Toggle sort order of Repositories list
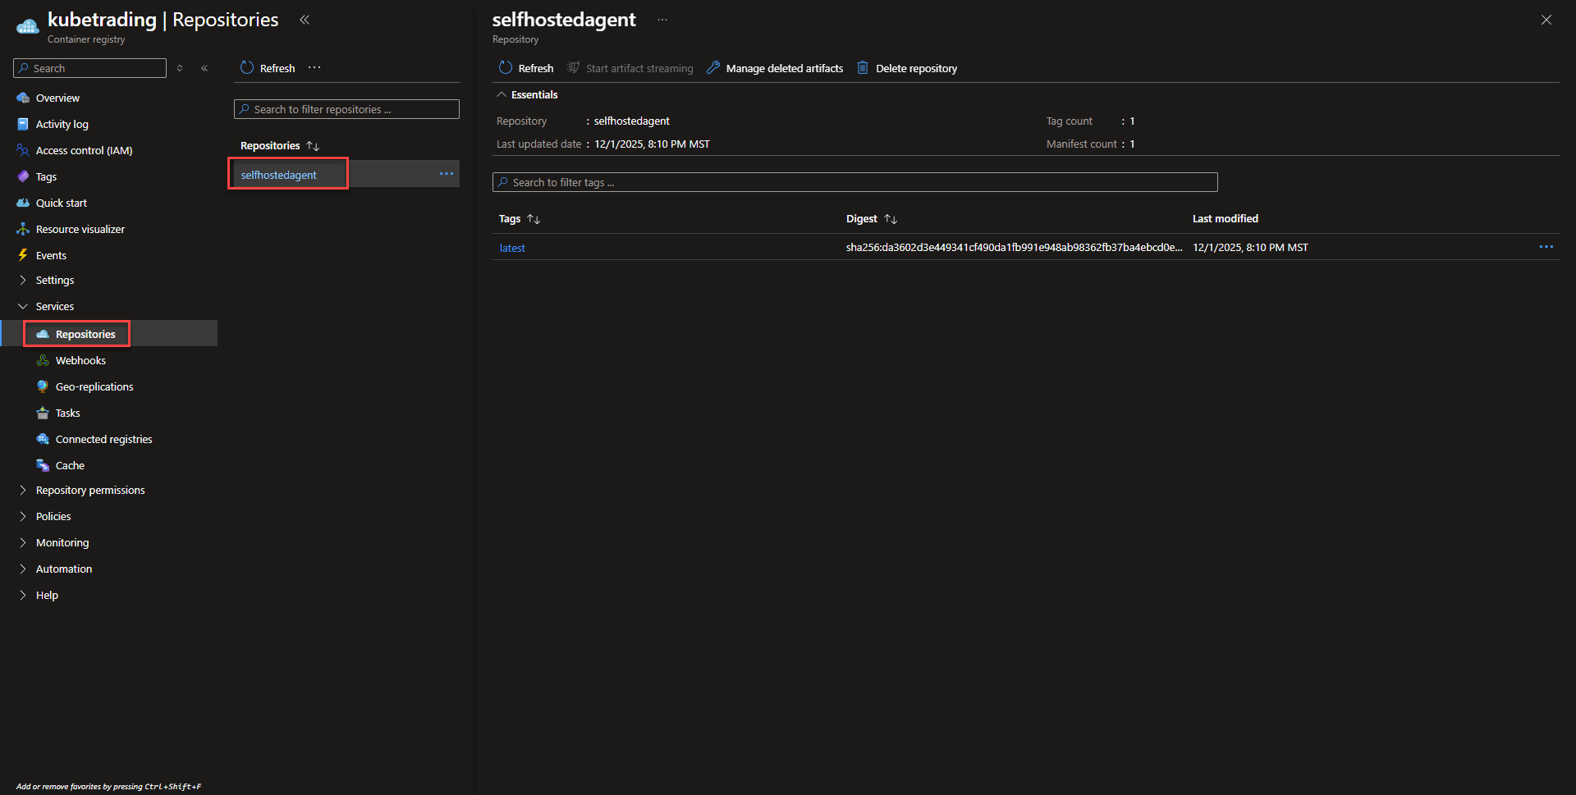 [313, 146]
